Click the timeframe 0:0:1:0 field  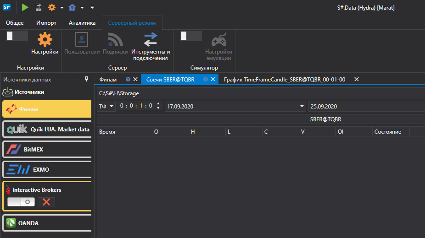coord(136,106)
